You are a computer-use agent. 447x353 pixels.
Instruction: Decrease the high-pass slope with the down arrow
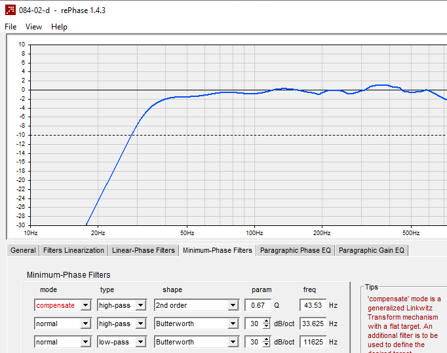[x=266, y=326]
